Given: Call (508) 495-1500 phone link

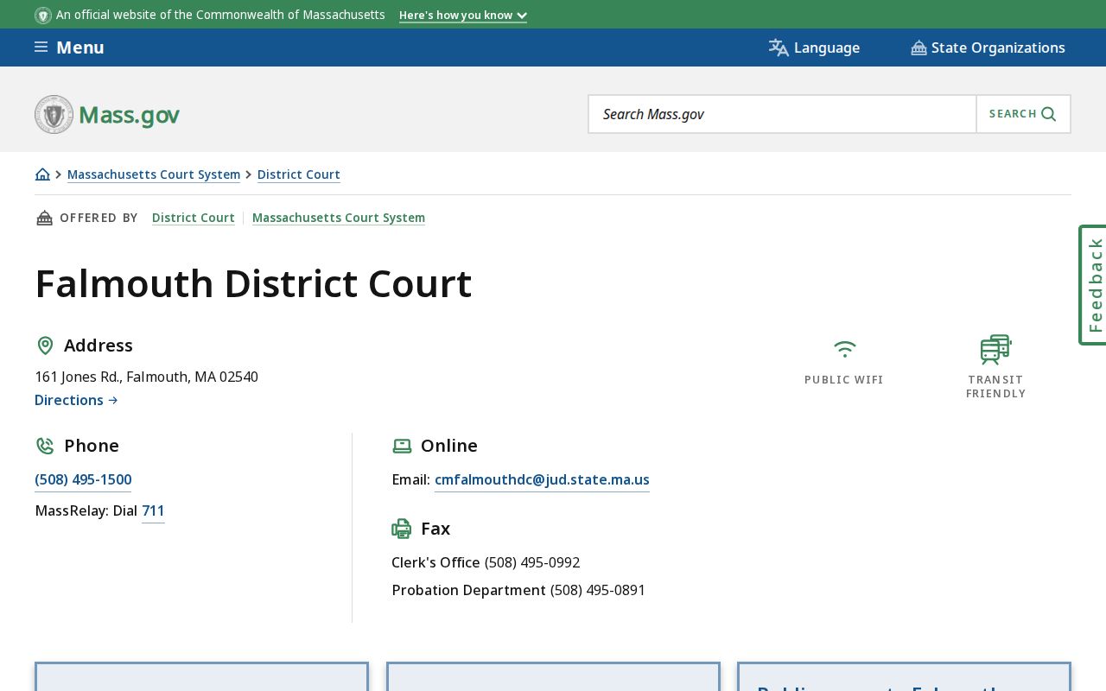Looking at the screenshot, I should pos(83,479).
